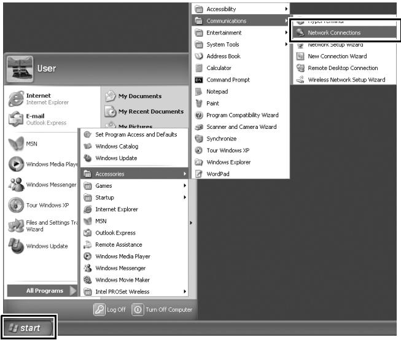Click the Network Connections icon
Screen dimensions: 401x340
point(300,33)
